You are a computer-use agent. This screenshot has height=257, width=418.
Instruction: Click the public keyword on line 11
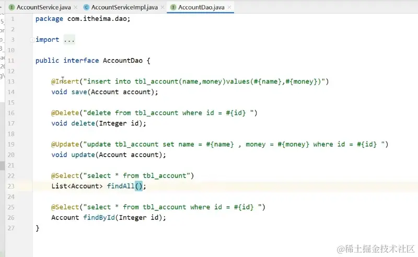coord(47,61)
